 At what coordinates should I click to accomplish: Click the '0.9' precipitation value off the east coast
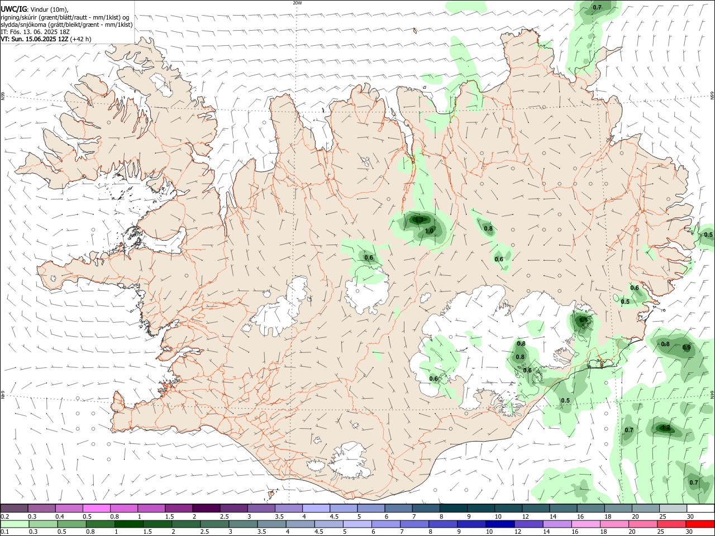687,347
